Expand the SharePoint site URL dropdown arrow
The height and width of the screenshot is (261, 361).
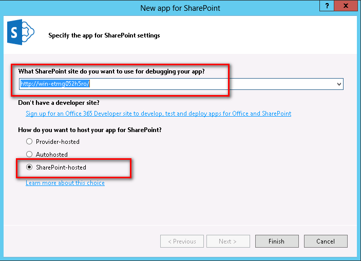339,84
